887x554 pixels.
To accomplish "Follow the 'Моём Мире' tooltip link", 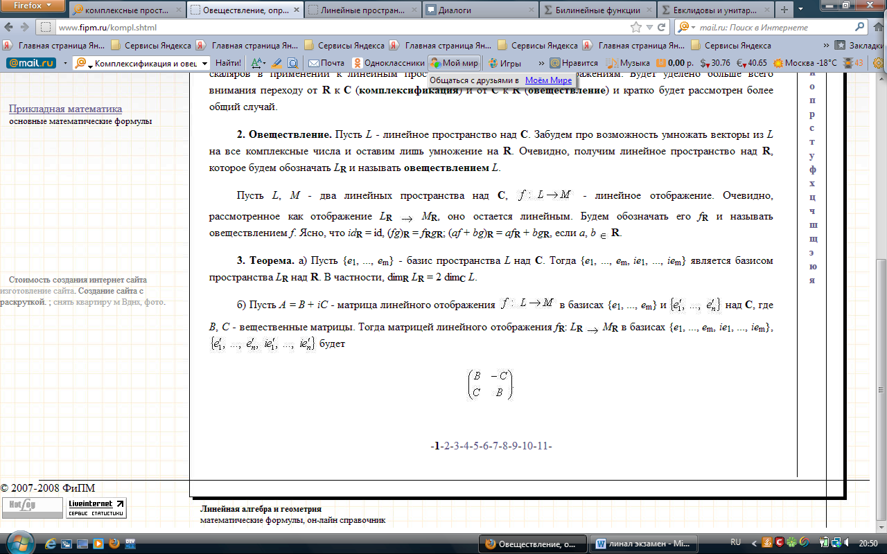I will (548, 80).
